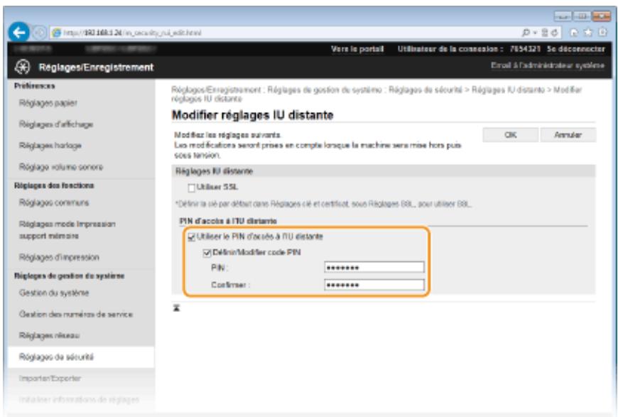The width and height of the screenshot is (618, 417).
Task: Open Réglages horloge in the sidebar
Action: pyautogui.click(x=50, y=146)
